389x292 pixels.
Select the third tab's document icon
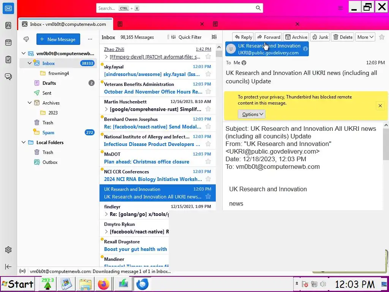click(x=215, y=24)
